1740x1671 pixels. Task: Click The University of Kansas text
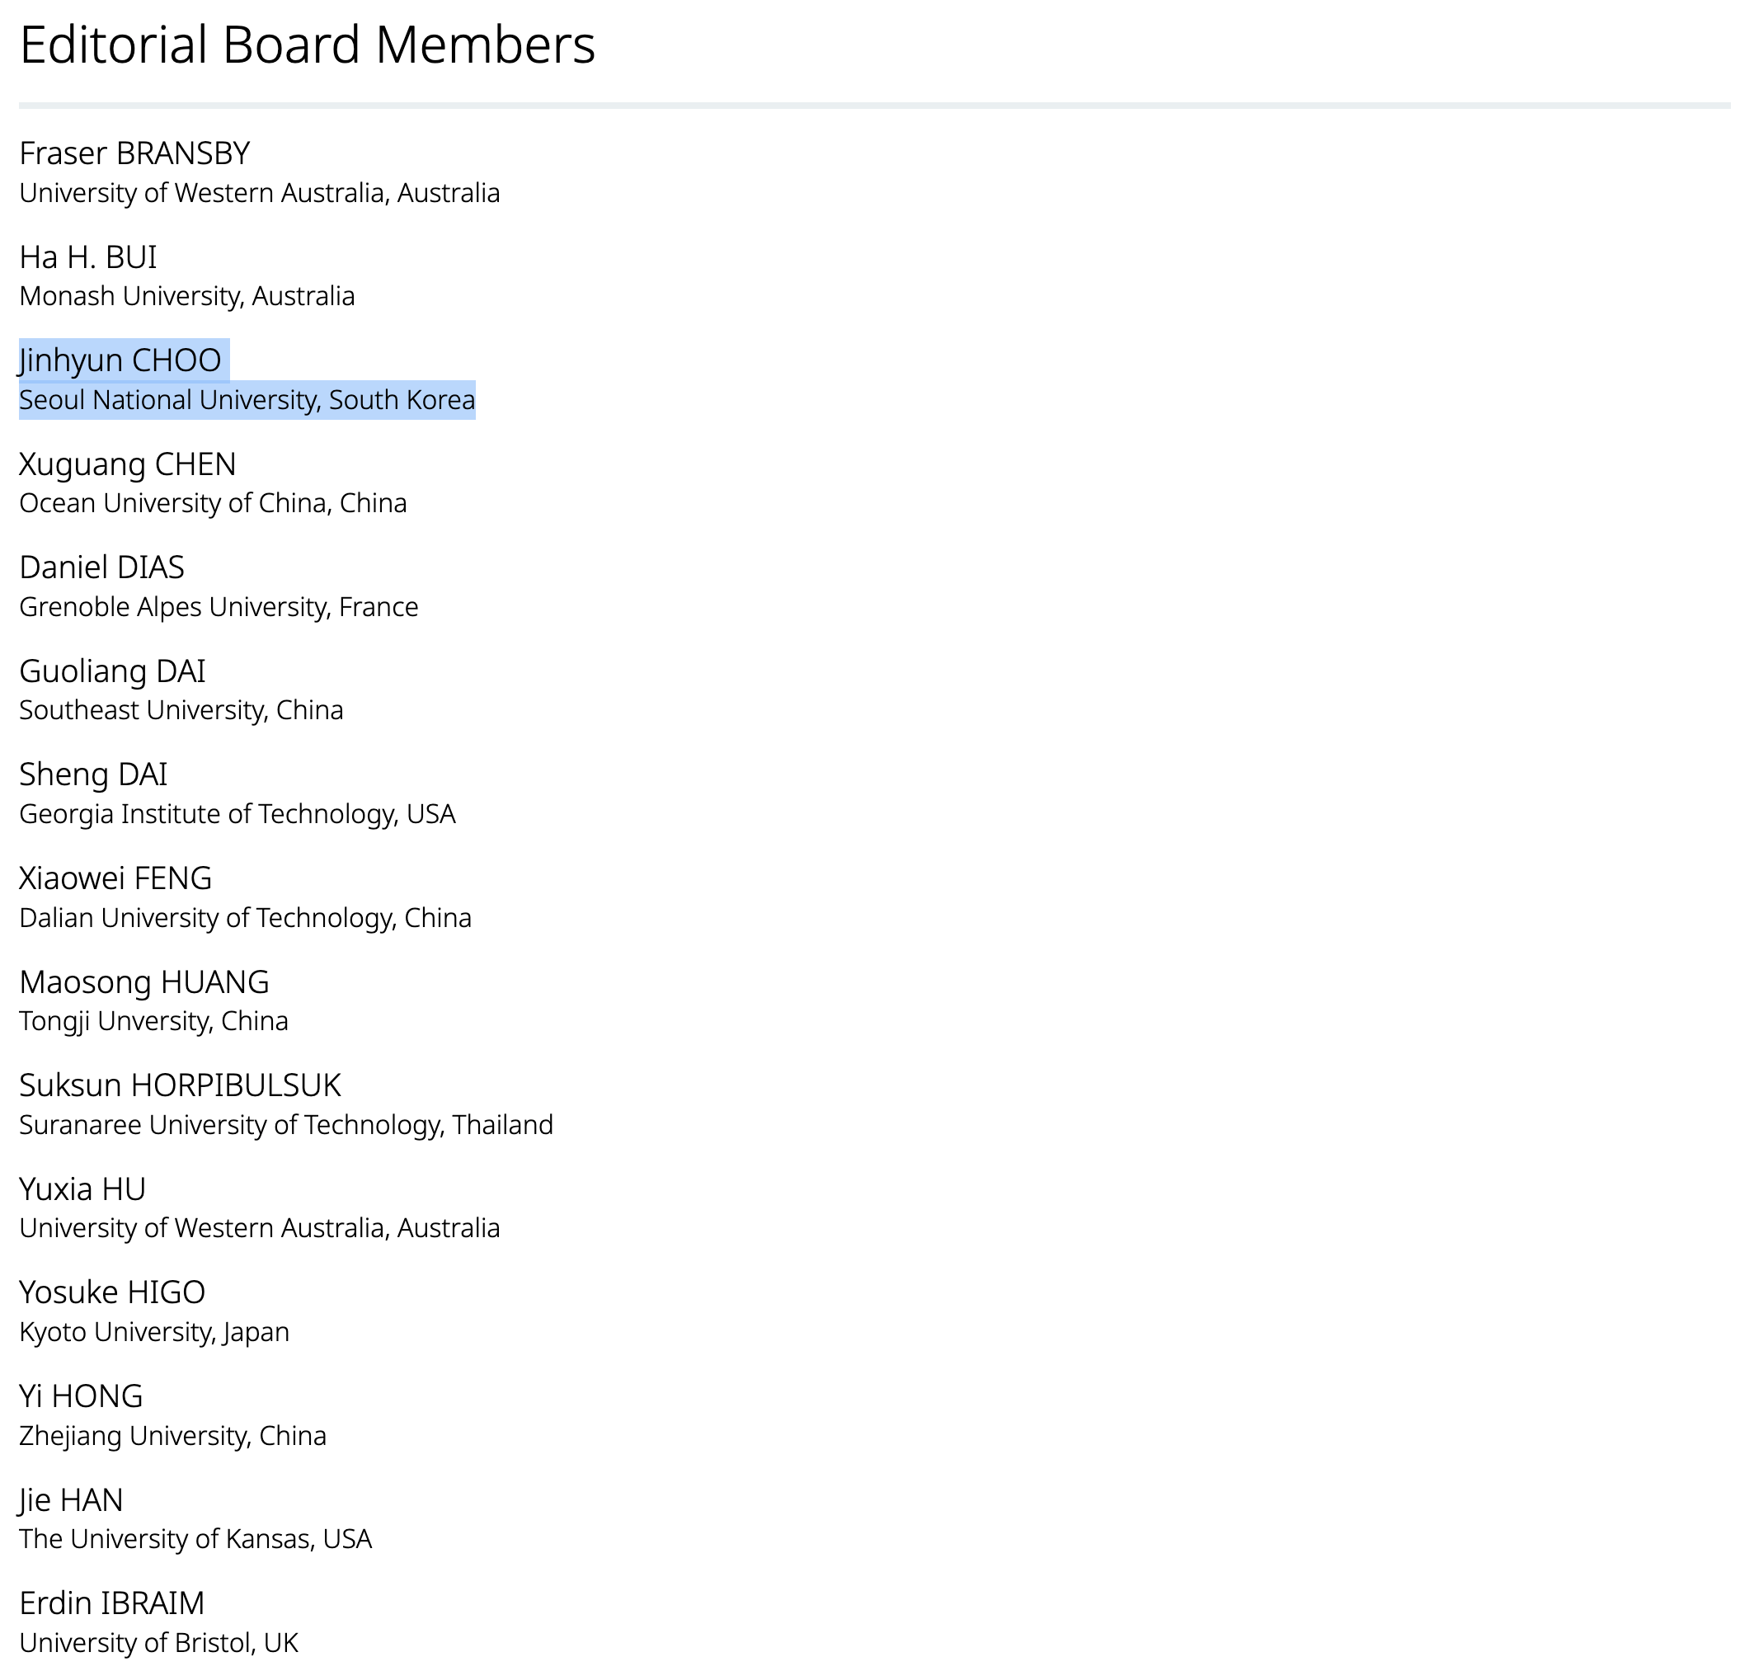click(195, 1539)
